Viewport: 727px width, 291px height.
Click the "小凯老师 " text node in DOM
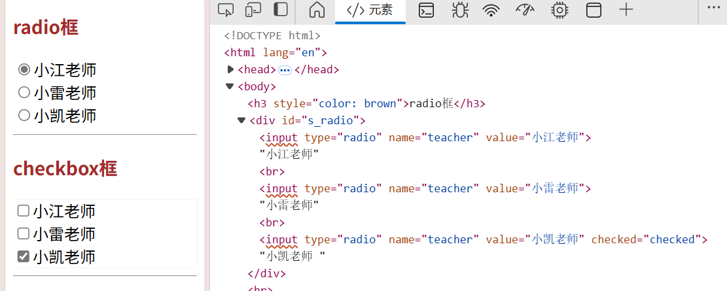tap(293, 256)
